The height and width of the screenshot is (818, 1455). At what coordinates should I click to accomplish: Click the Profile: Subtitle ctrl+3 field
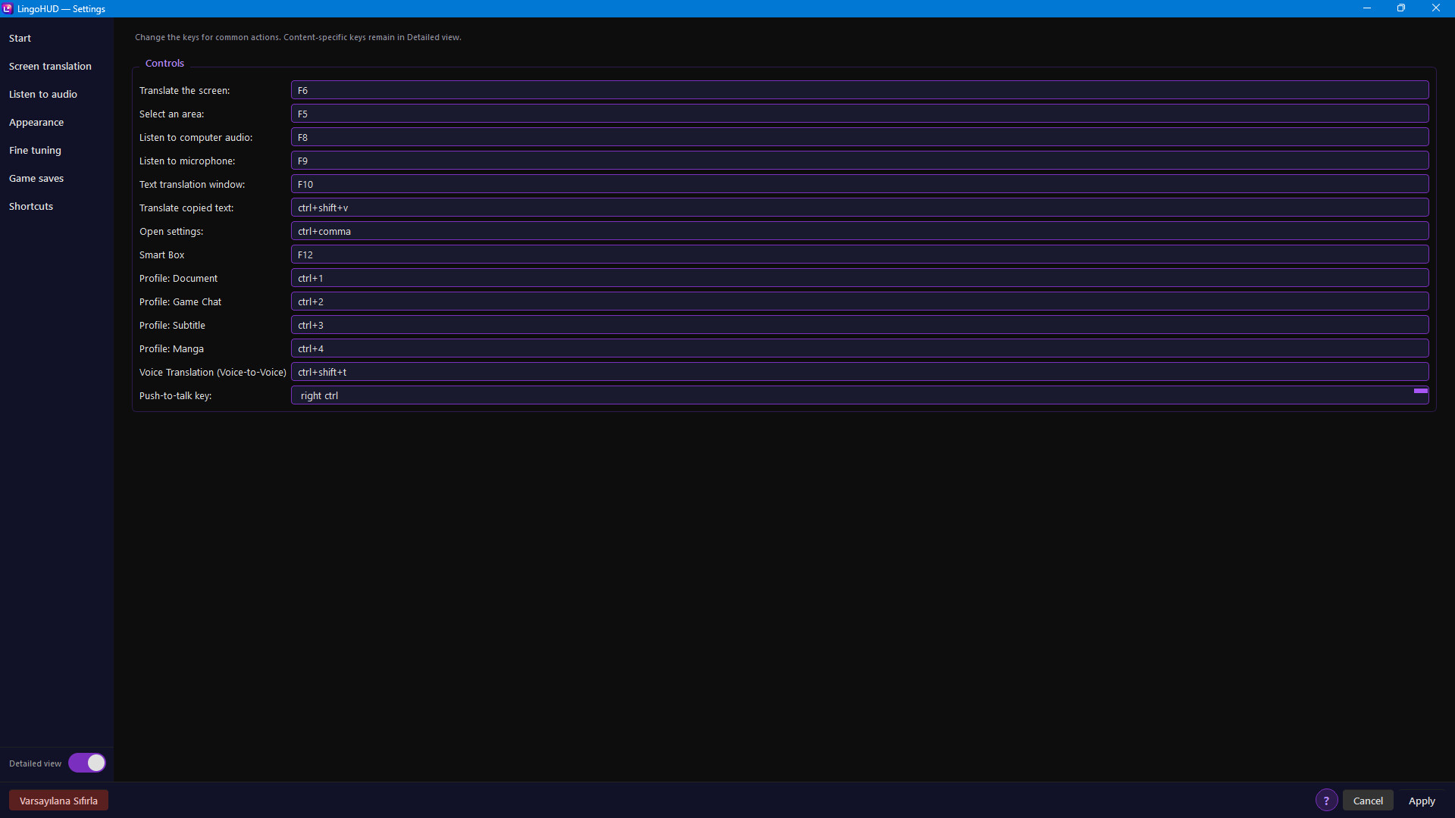click(860, 325)
